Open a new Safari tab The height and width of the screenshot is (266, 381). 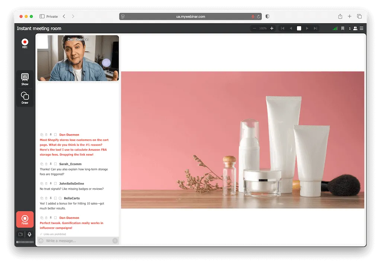pyautogui.click(x=349, y=16)
